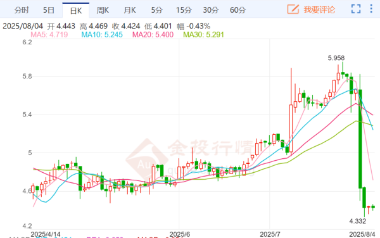Click the MA20 indicator label
Viewport: 380px width, 238px height.
(153, 35)
